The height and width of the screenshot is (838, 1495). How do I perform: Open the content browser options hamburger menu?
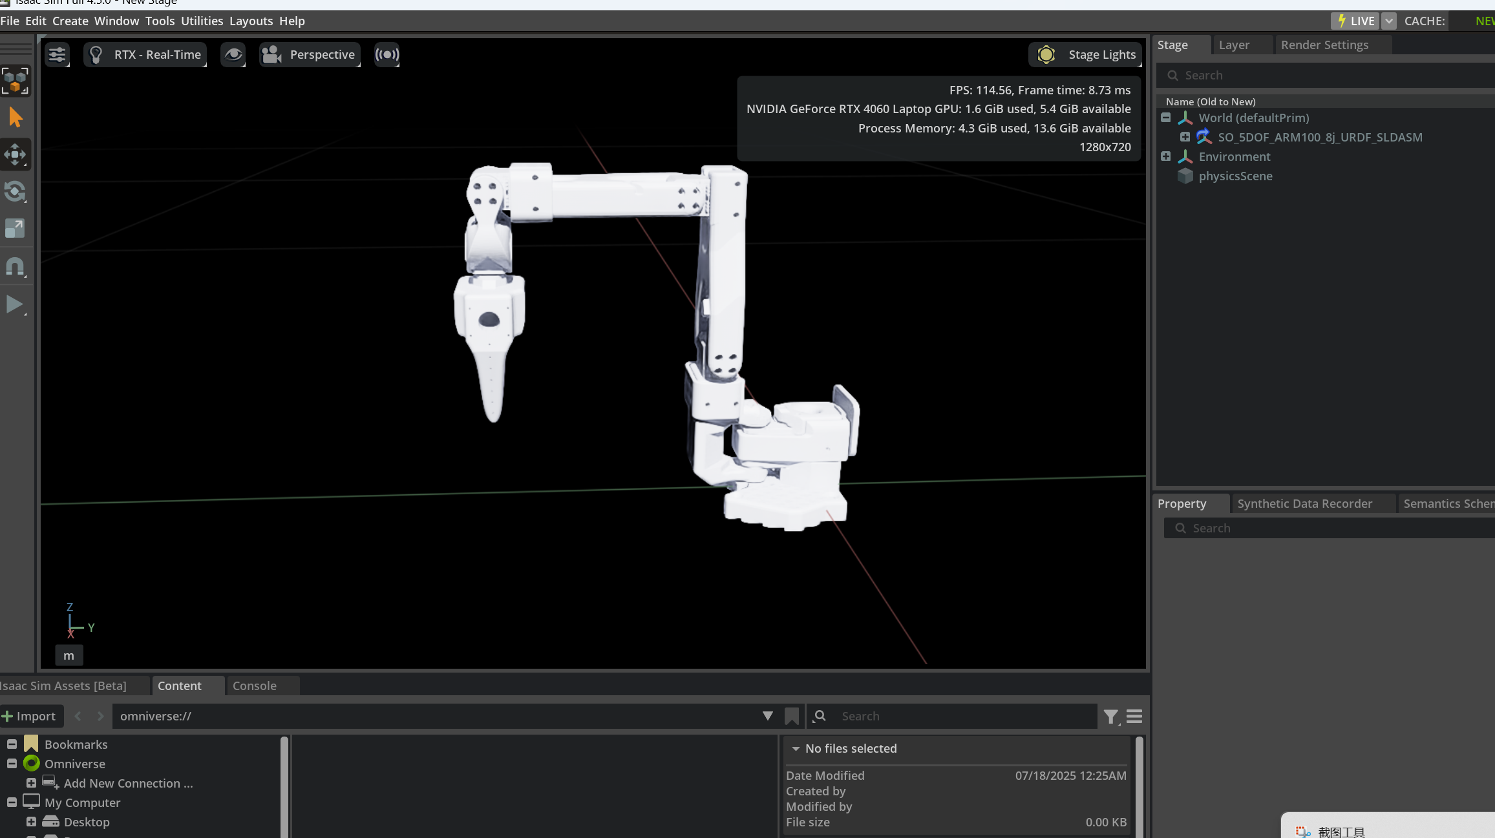[x=1134, y=717]
